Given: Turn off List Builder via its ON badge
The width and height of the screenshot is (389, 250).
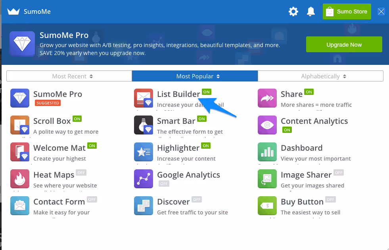Looking at the screenshot, I should [x=206, y=91].
